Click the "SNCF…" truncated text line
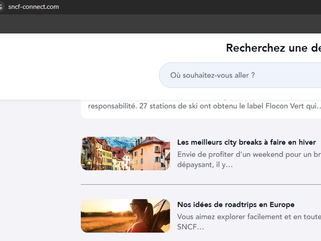Image resolution: width=321 pixels, height=241 pixels. point(190,227)
